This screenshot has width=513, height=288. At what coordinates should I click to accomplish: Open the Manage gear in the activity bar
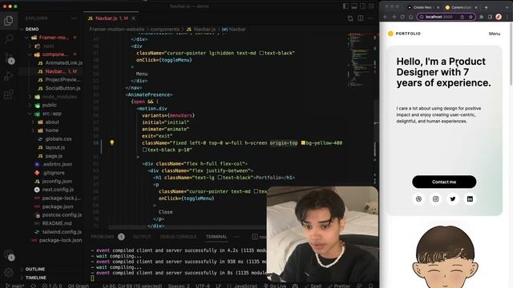click(9, 272)
